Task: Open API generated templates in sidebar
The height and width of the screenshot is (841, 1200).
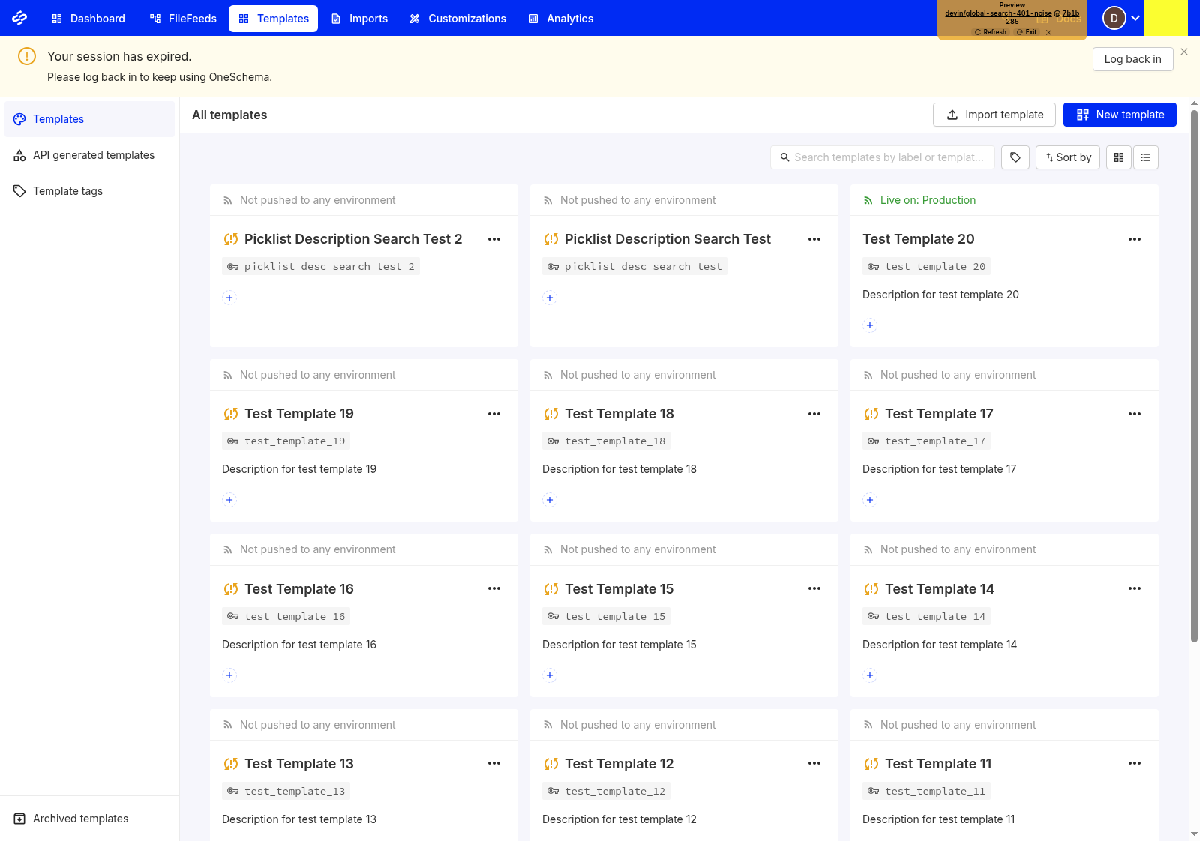Action: 89,155
